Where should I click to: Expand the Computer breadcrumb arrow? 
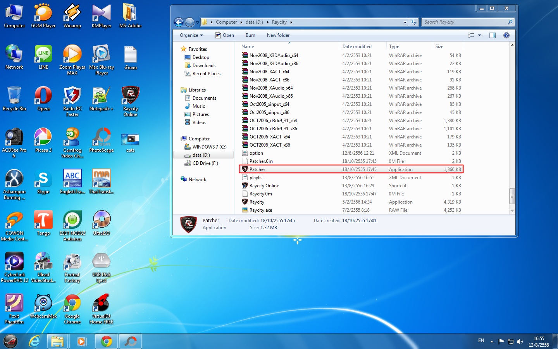tap(241, 22)
